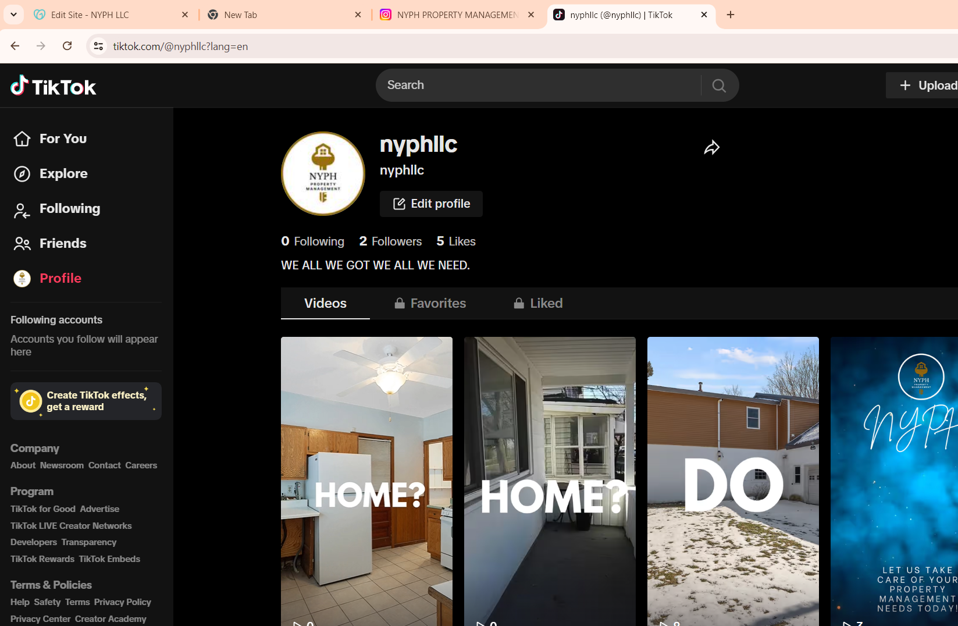Open the Terms link
Image resolution: width=958 pixels, height=626 pixels.
tap(77, 602)
